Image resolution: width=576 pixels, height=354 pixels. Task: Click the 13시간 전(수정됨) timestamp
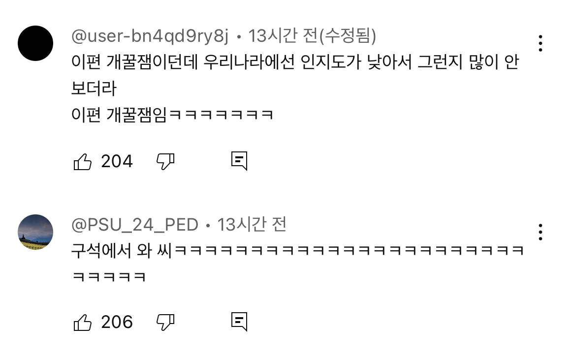click(312, 36)
